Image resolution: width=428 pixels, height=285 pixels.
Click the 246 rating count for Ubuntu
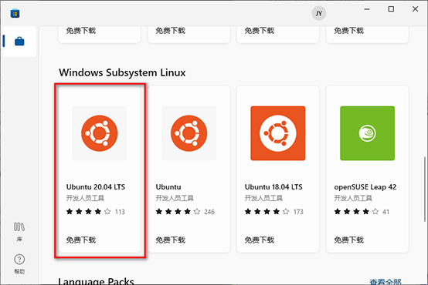(209, 212)
